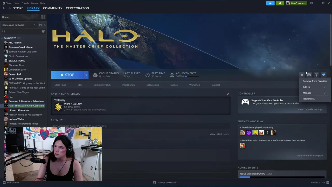The width and height of the screenshot is (332, 187).
Task: Open the View menu
Action: click(x=17, y=3)
